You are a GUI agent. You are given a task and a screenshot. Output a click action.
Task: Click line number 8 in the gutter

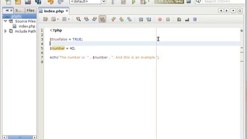42,62
